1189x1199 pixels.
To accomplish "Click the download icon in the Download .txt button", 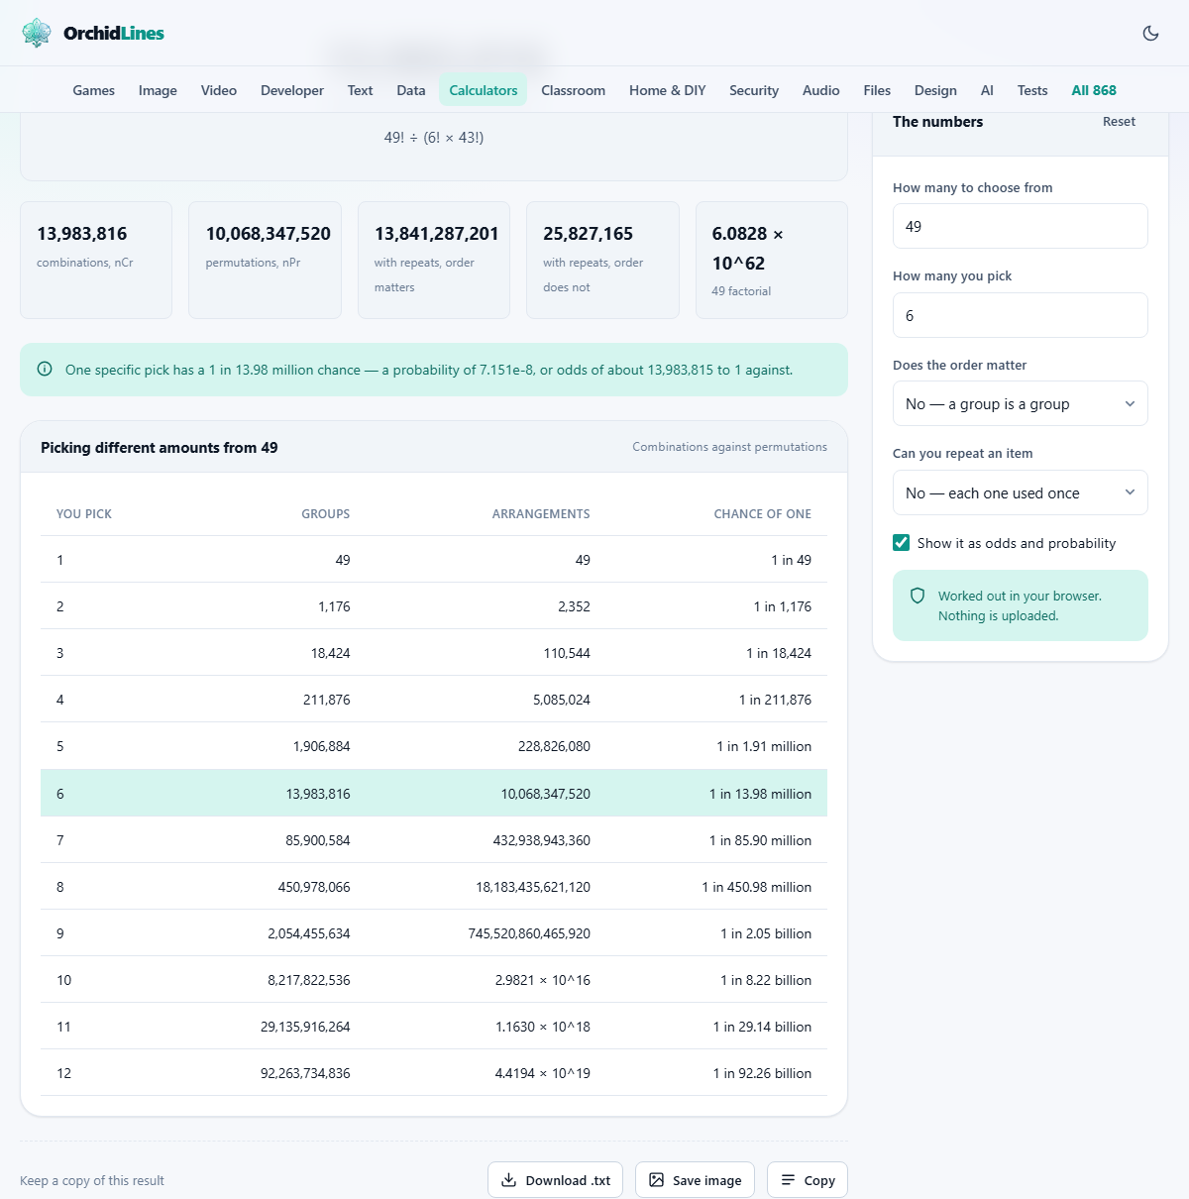I will coord(509,1180).
